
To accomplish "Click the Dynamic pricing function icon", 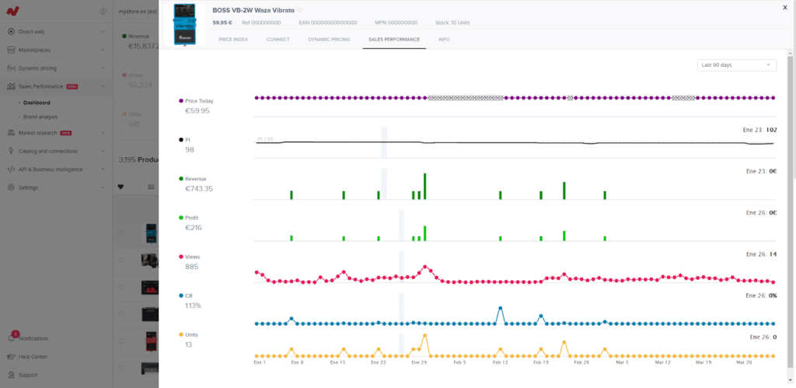I will click(11, 68).
